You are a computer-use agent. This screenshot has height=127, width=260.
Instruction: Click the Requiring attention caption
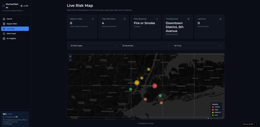pos(109,26)
